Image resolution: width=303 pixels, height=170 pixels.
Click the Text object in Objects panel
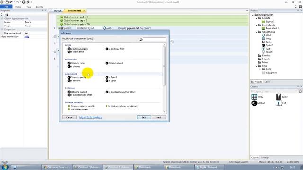(281, 103)
